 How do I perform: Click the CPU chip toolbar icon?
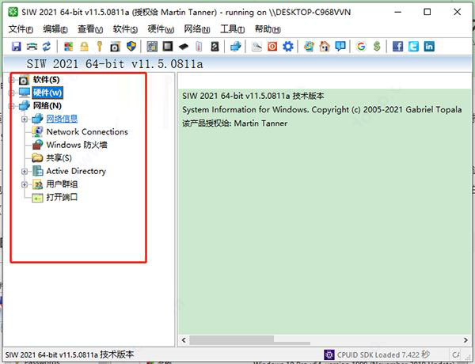(168, 47)
